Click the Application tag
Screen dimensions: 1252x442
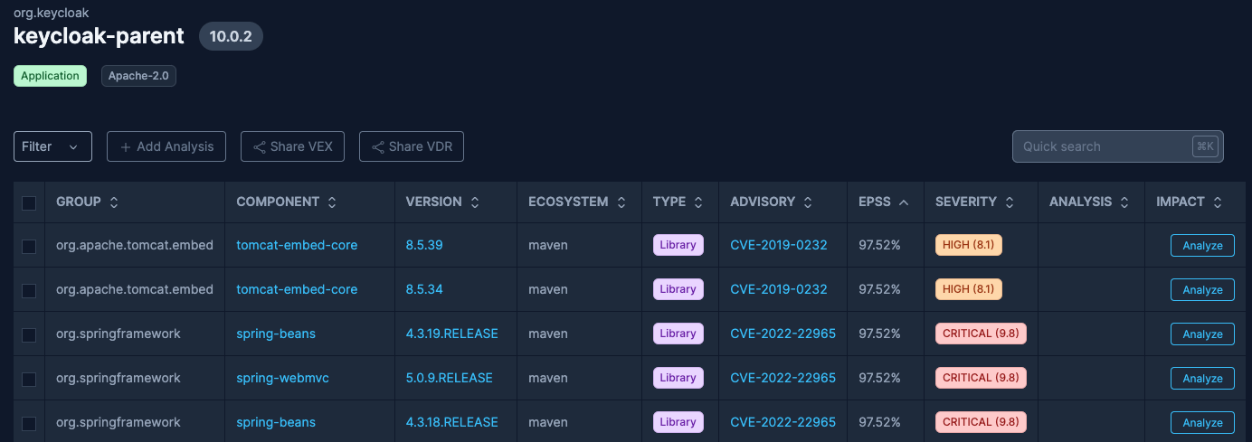(50, 76)
